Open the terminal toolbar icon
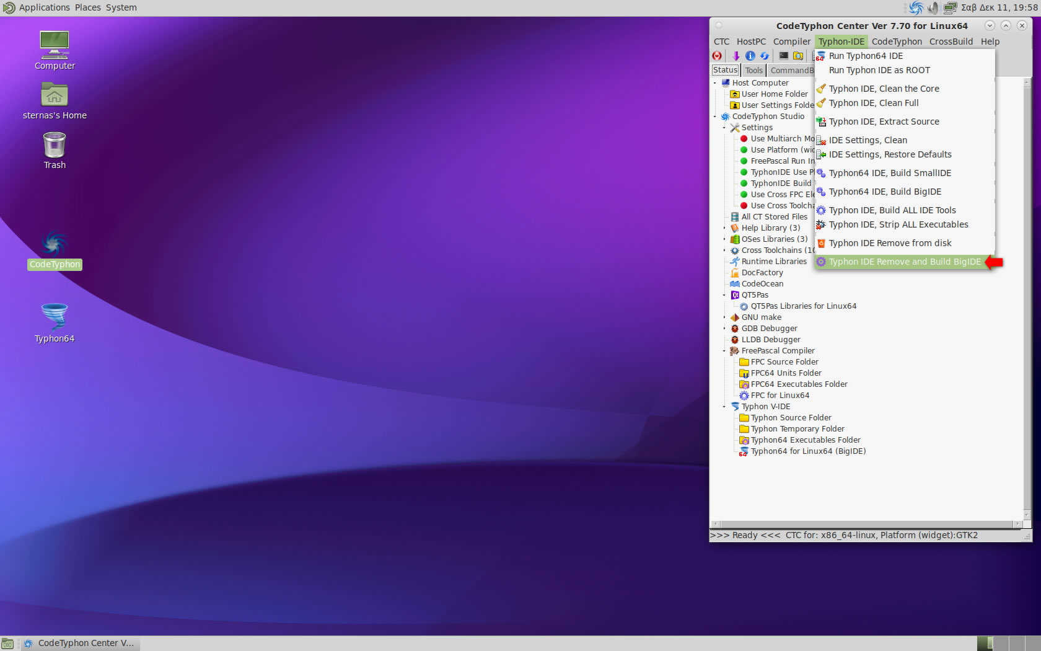Image resolution: width=1041 pixels, height=651 pixels. (784, 56)
